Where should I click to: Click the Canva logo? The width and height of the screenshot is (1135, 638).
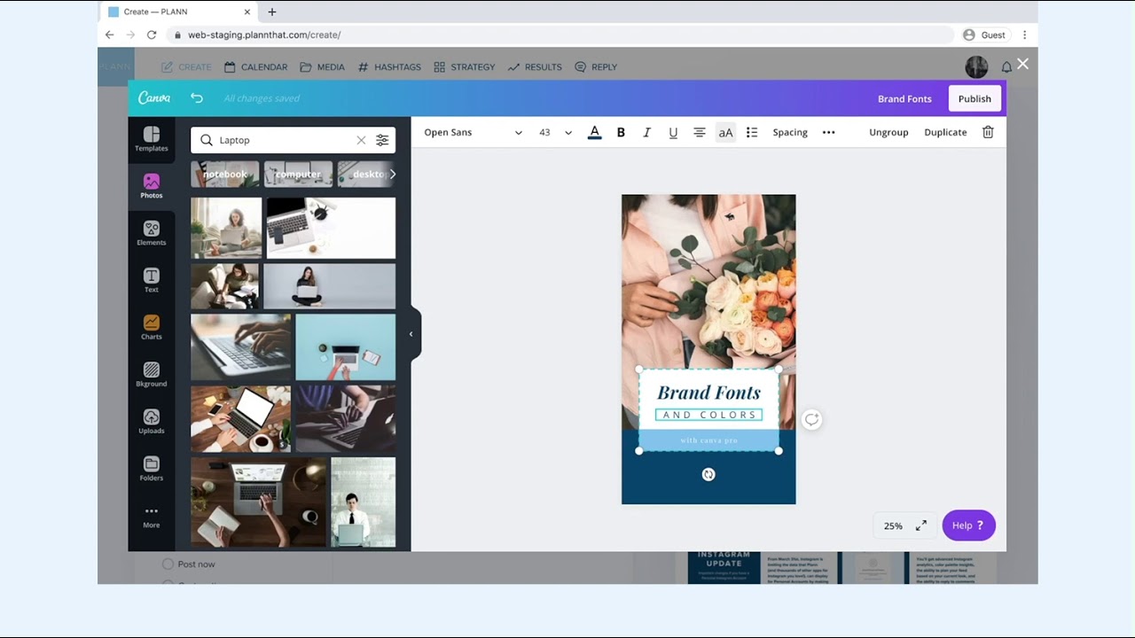pyautogui.click(x=154, y=98)
